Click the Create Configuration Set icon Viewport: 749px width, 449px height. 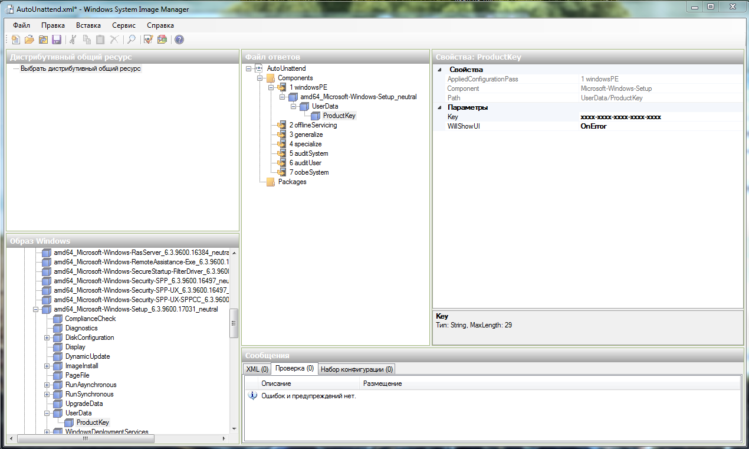point(162,40)
